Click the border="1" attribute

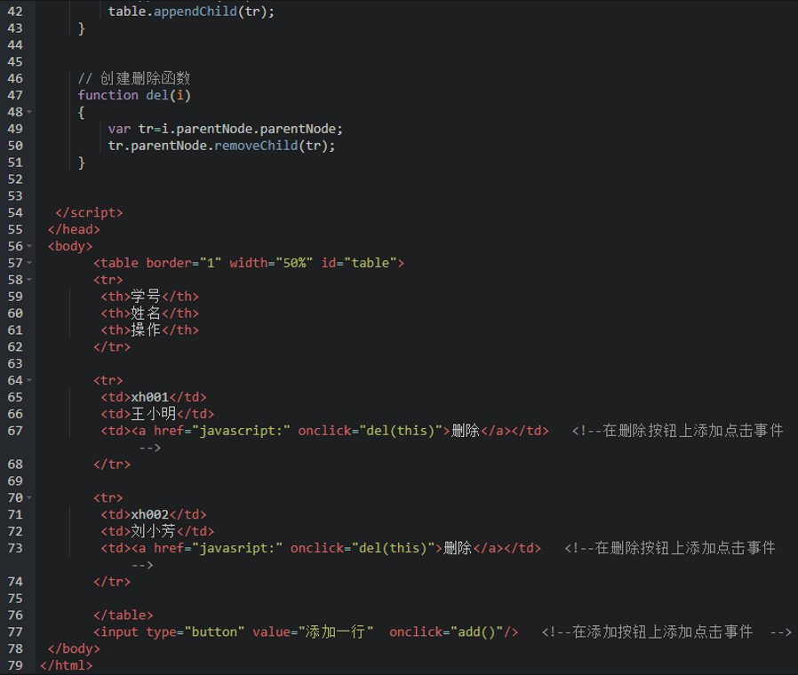(184, 263)
